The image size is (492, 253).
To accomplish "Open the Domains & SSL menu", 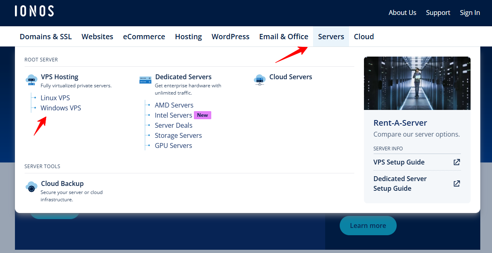I will click(x=46, y=36).
